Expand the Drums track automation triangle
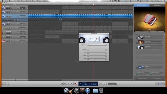 coord(27,9)
